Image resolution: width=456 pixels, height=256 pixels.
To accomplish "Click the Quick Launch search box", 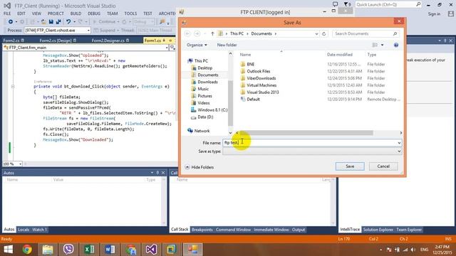I will (388, 4).
